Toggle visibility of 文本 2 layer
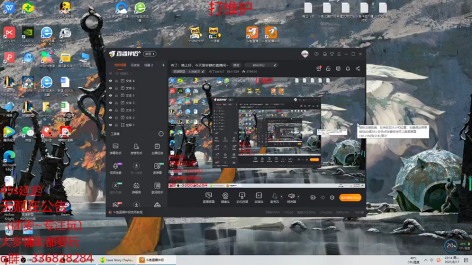Image resolution: width=472 pixels, height=265 pixels. coord(110,117)
